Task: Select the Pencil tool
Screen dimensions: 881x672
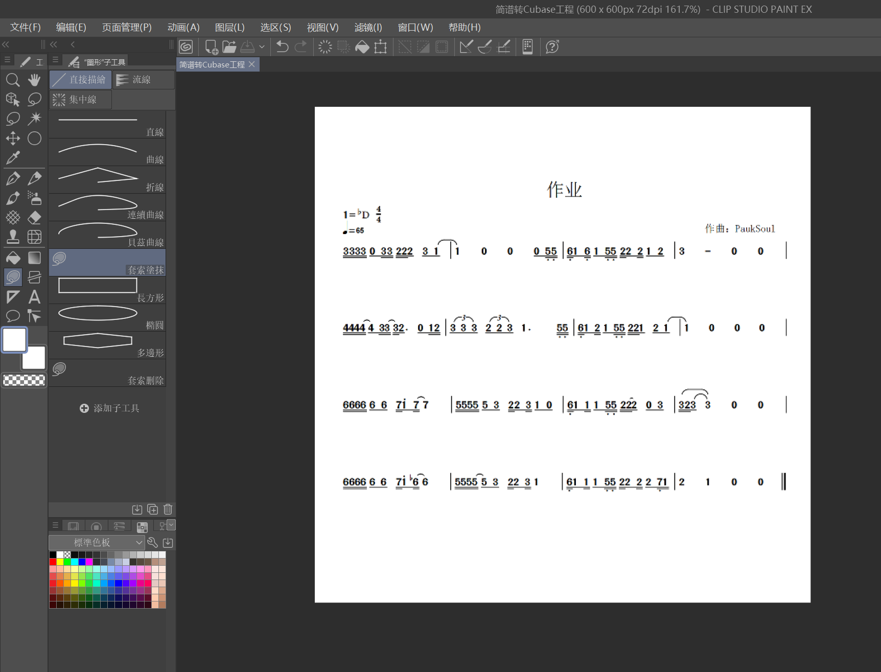Action: 34,178
